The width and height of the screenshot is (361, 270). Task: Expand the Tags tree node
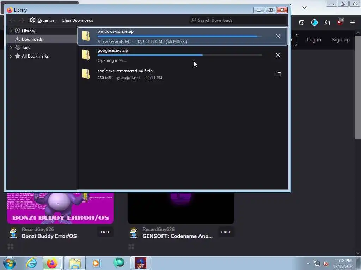tap(11, 48)
